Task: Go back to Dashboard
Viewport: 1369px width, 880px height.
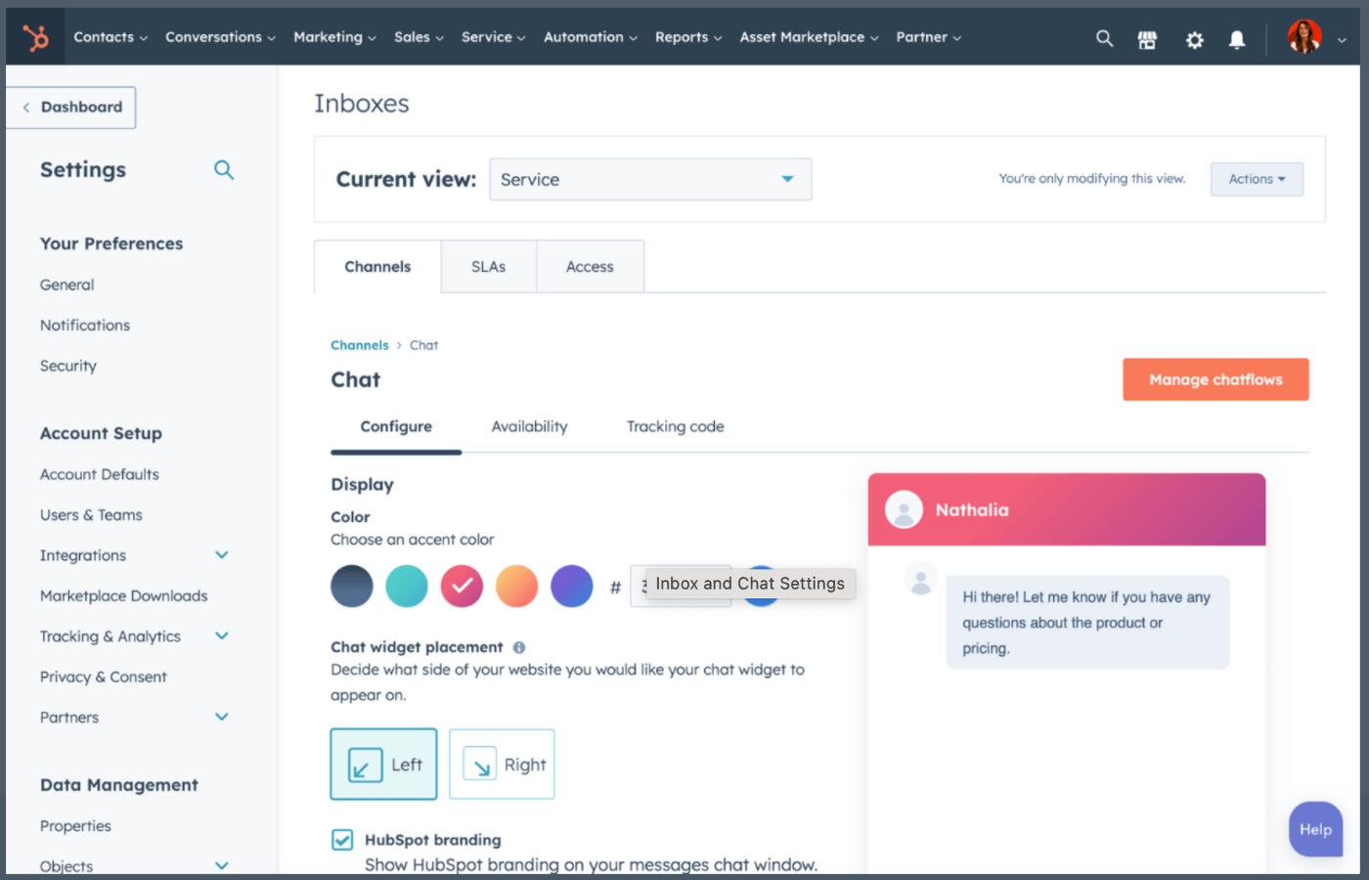Action: click(71, 108)
